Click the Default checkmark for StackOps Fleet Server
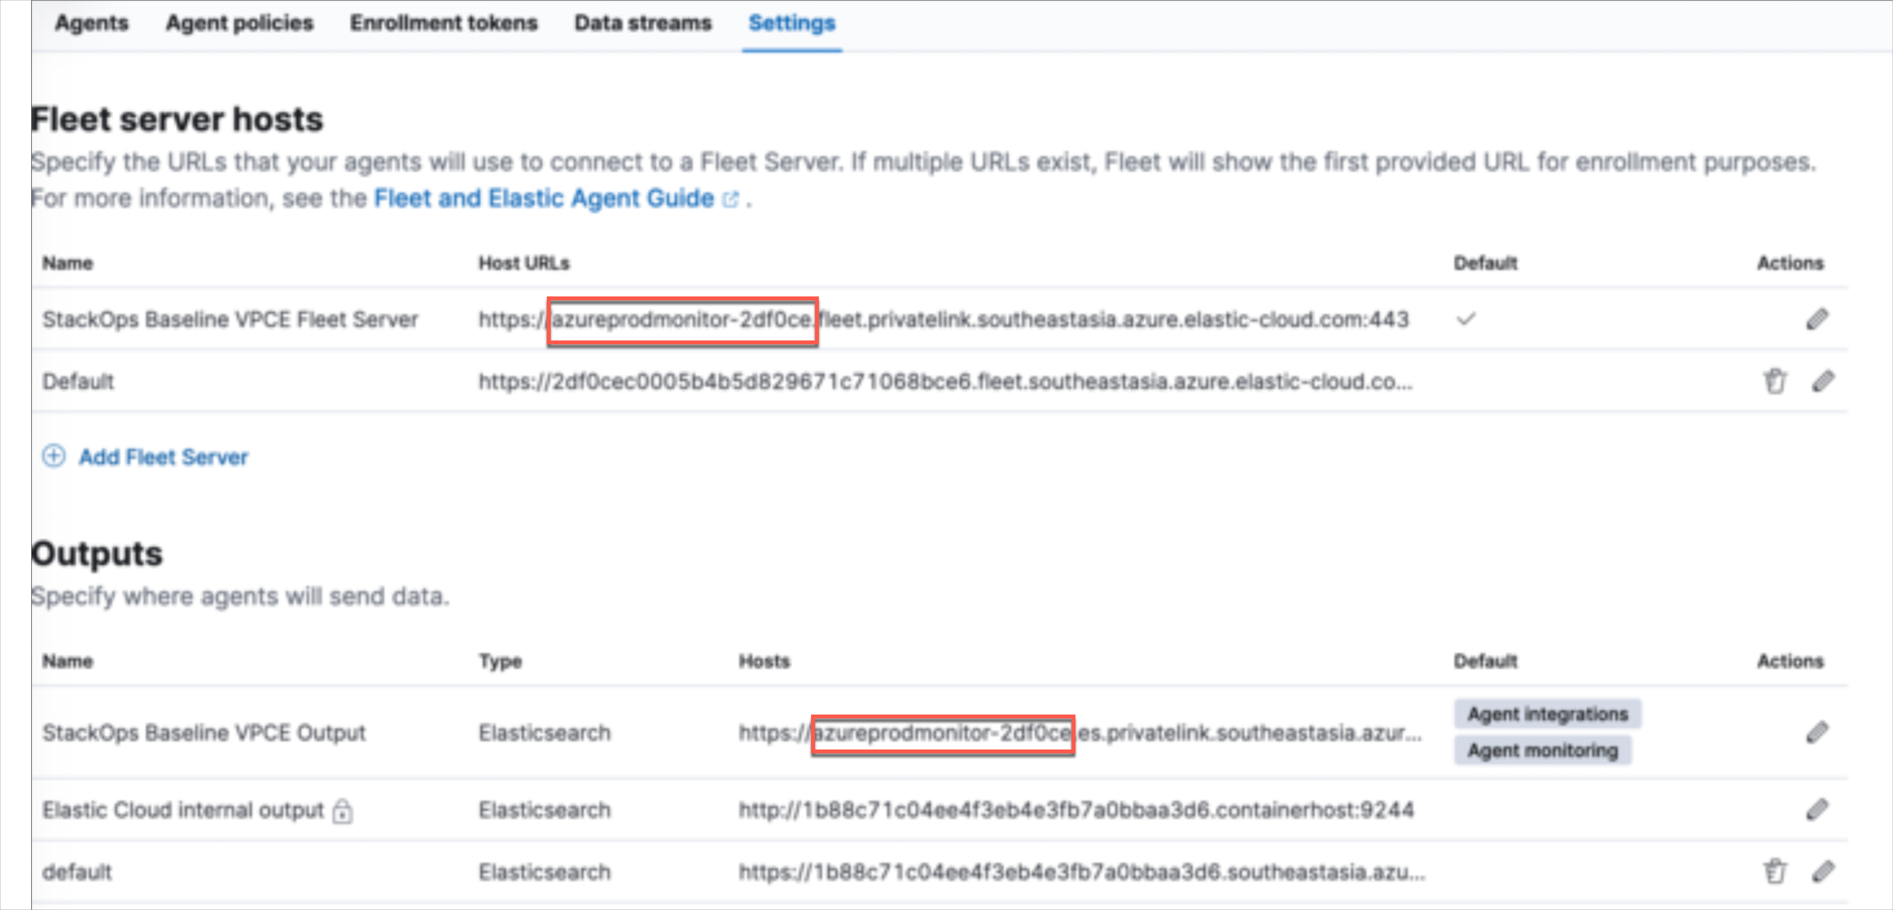Screen dimensions: 1893x910 point(1467,318)
